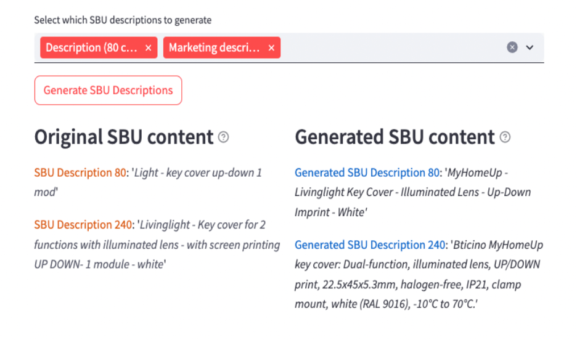Viewport: 577px width, 340px height.
Task: Open help tooltip beside Original SBU content
Action: [x=223, y=137]
